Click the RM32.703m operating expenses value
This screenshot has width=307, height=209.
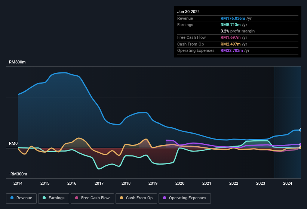click(x=232, y=50)
